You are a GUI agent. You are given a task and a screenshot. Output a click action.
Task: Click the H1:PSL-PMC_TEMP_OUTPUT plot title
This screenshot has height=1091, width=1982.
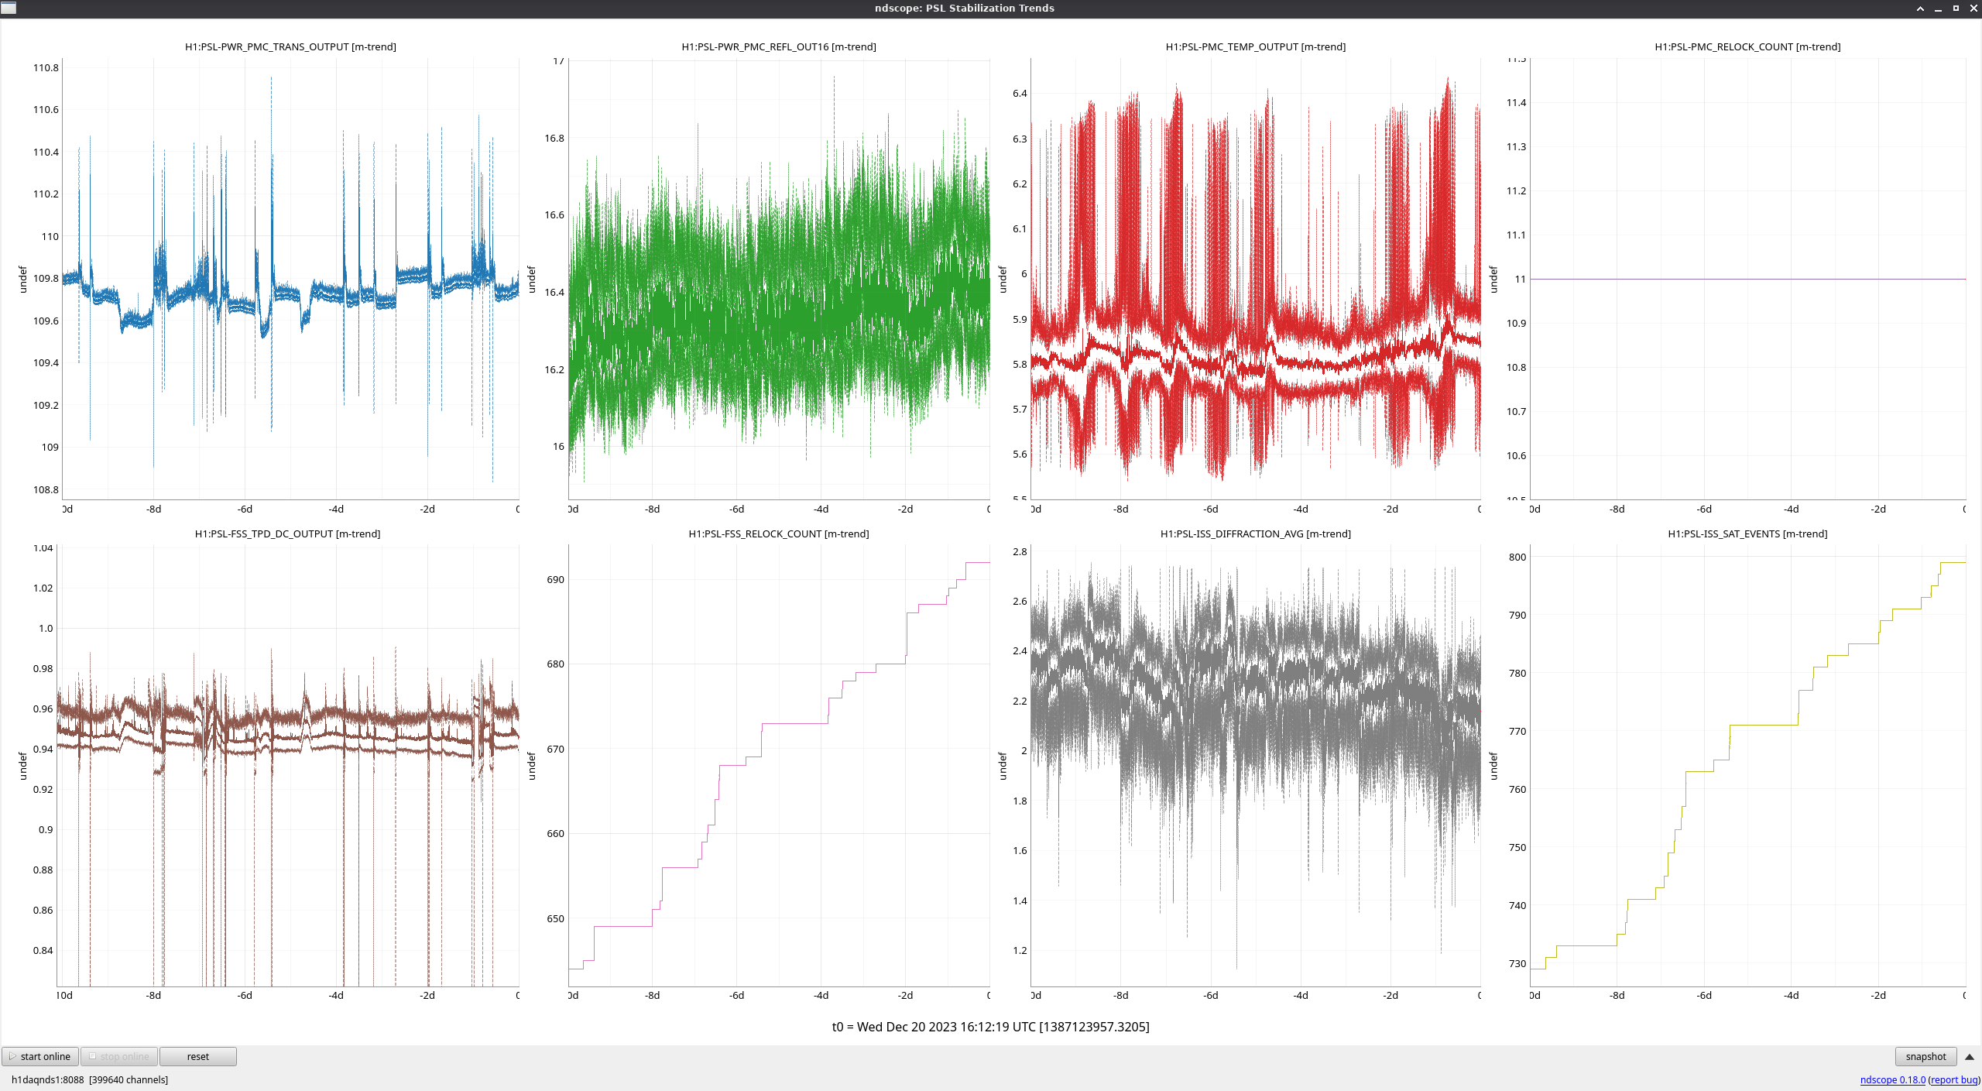click(x=1255, y=46)
